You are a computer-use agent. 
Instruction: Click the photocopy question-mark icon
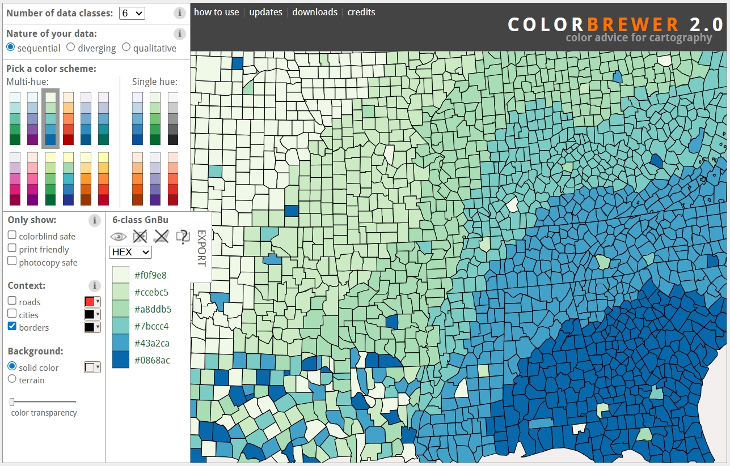(182, 236)
